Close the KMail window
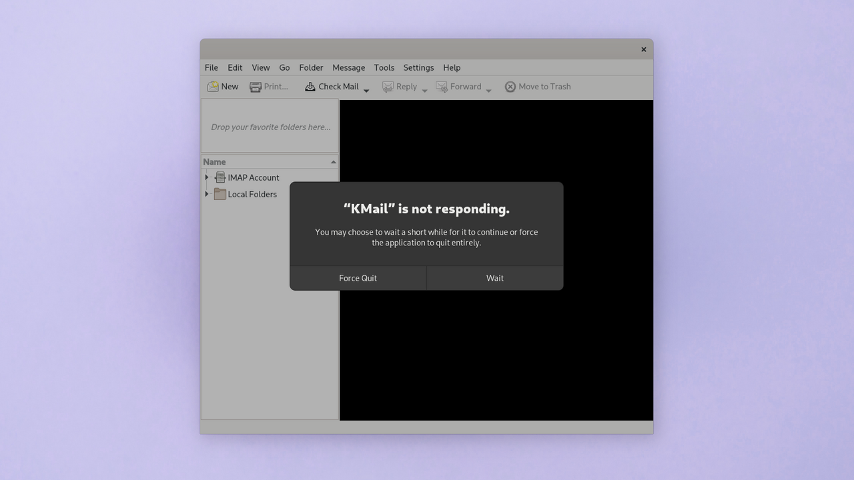The image size is (854, 480). [x=644, y=49]
